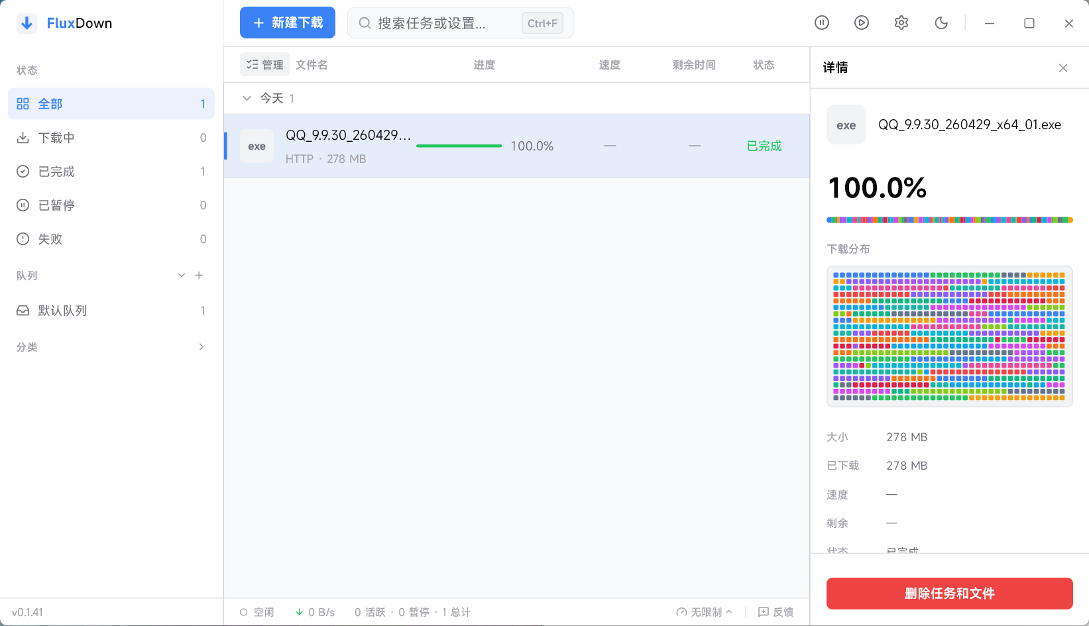1089x626 pixels.
Task: Click the 删除任务和文件 button
Action: (x=950, y=594)
